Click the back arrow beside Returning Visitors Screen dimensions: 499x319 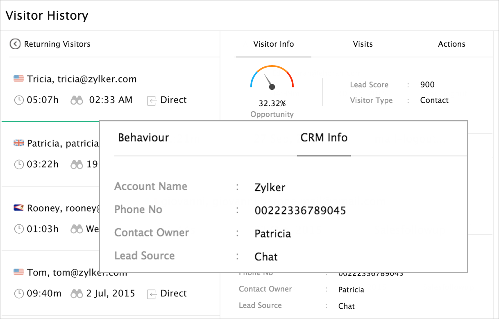click(15, 44)
